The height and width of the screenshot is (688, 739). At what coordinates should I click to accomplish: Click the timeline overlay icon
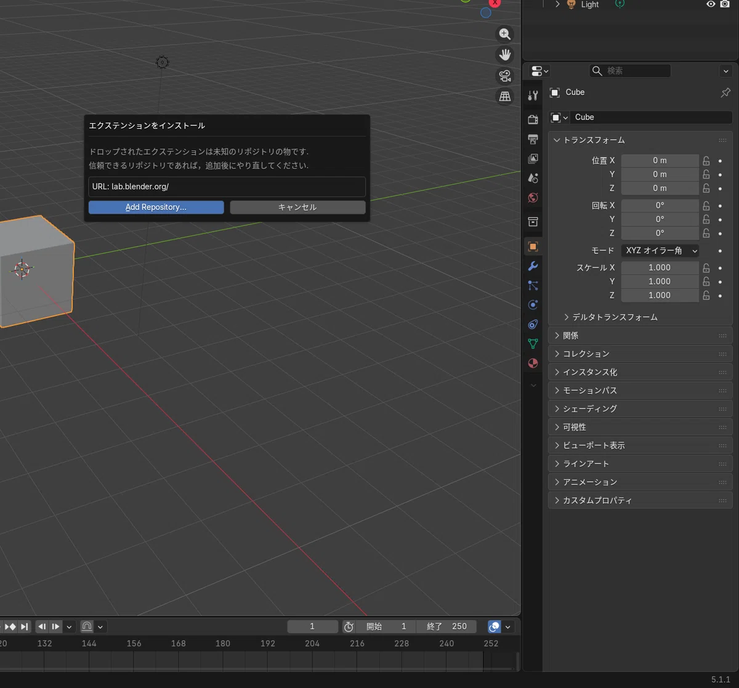tap(495, 626)
